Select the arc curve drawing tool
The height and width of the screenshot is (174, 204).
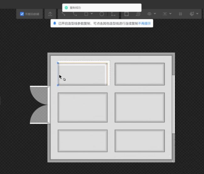(75, 14)
